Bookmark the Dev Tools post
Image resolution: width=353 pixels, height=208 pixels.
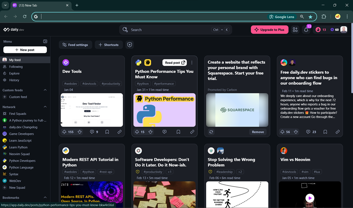tap(107, 132)
